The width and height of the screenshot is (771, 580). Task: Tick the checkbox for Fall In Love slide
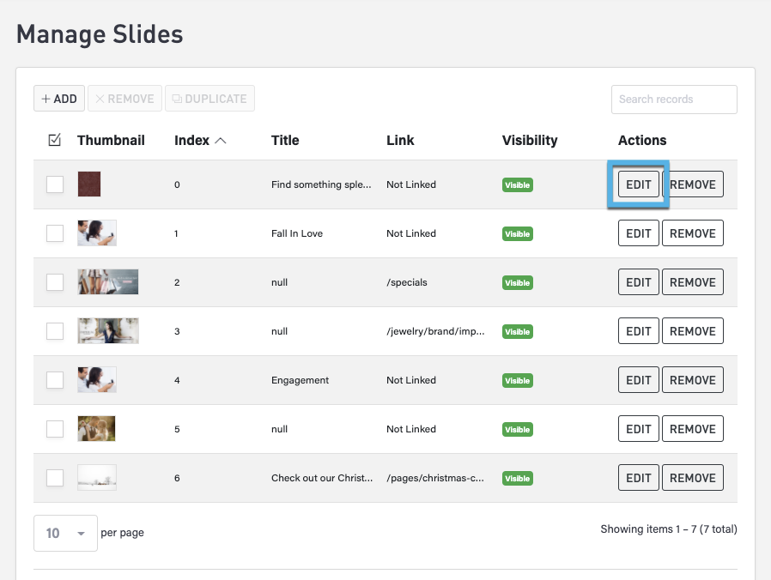[x=55, y=233]
